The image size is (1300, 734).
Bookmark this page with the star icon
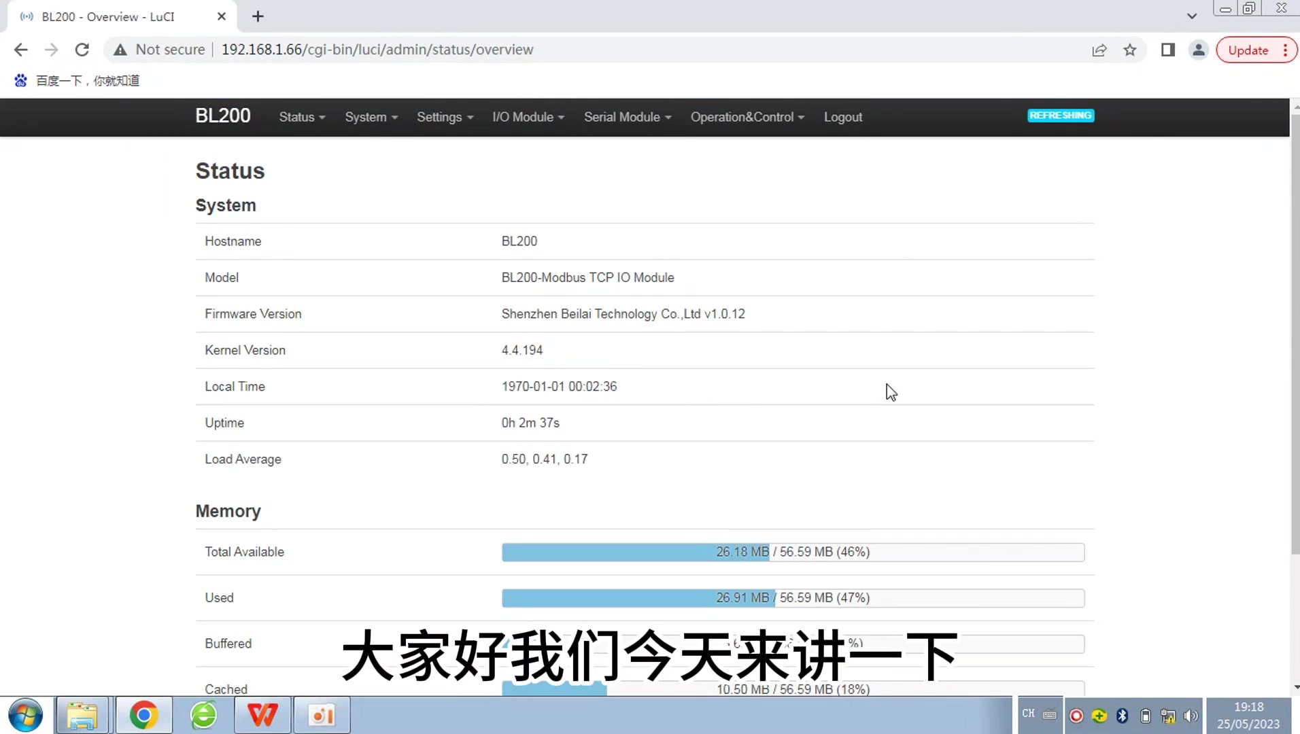(x=1129, y=50)
